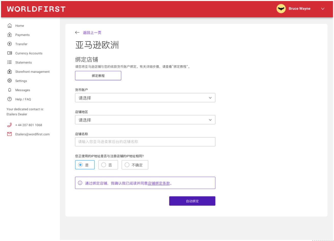Open the Bruce Wayne bat avatar

281,9
